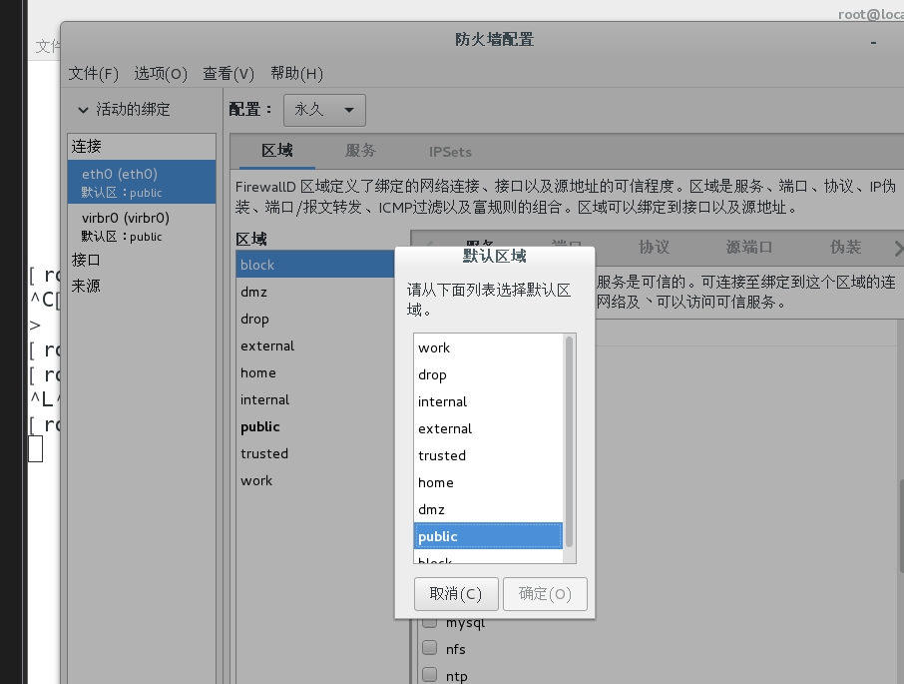Click the right arrow to scroll sub-tabs
The image size is (904, 684).
coord(898,249)
